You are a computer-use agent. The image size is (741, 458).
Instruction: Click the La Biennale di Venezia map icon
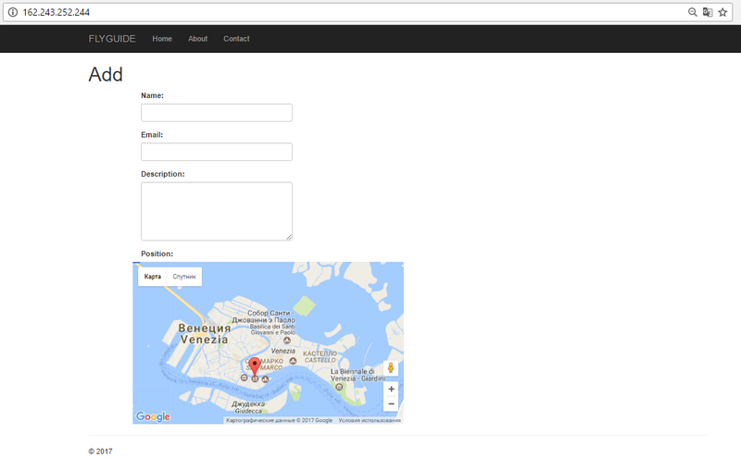(x=339, y=387)
